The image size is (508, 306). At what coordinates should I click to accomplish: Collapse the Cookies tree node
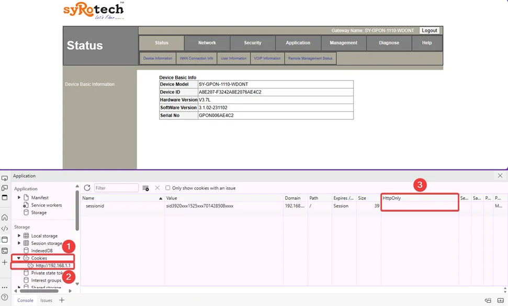coord(19,258)
